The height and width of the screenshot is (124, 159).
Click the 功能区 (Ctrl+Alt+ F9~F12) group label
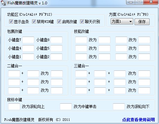click(x=29, y=14)
